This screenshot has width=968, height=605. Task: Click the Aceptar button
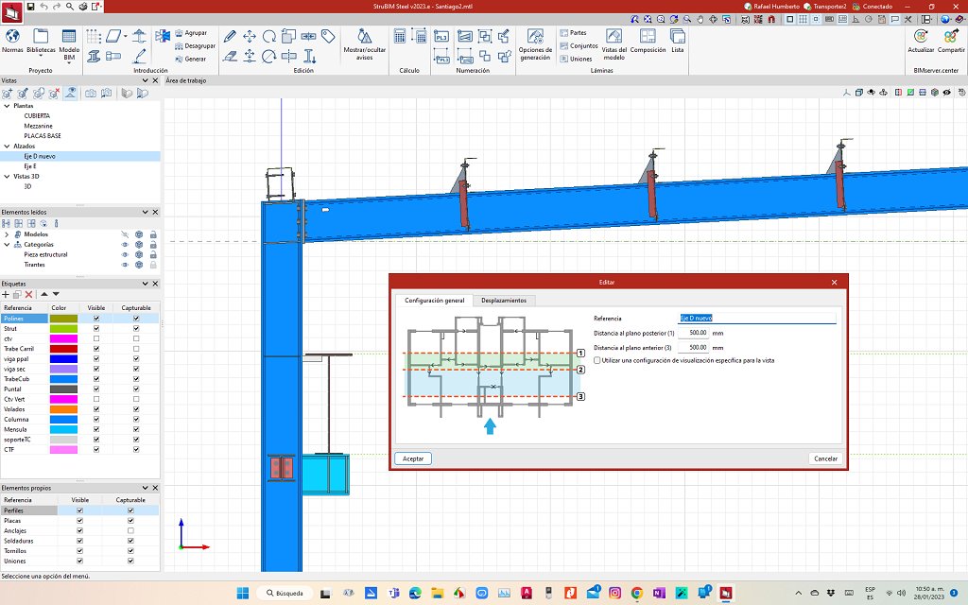(x=413, y=458)
